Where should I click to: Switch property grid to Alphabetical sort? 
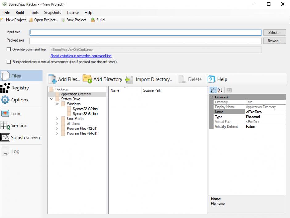220,90
